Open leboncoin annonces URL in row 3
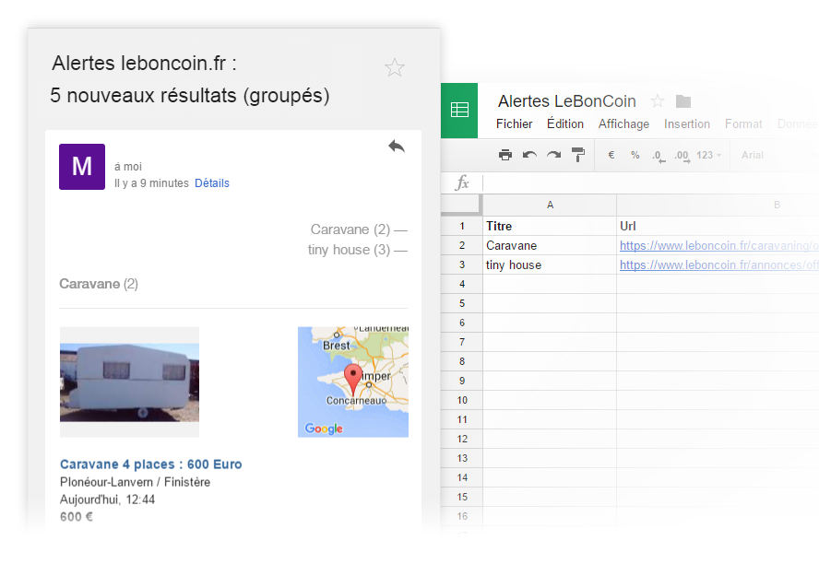The width and height of the screenshot is (819, 564). (718, 265)
